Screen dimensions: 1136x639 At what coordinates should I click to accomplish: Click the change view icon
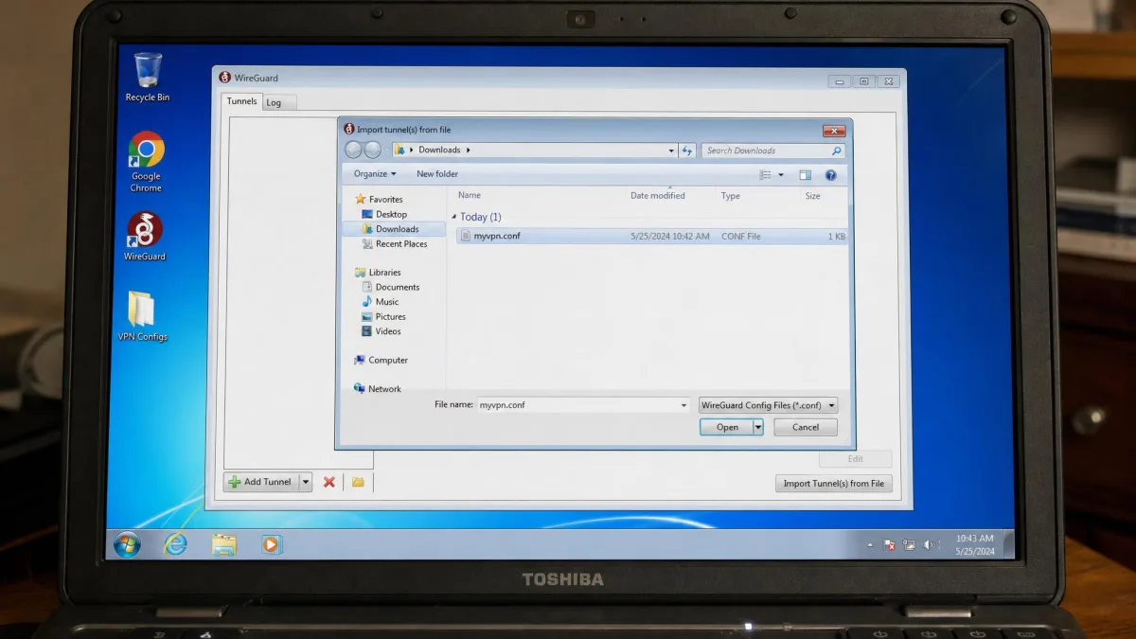coord(765,175)
